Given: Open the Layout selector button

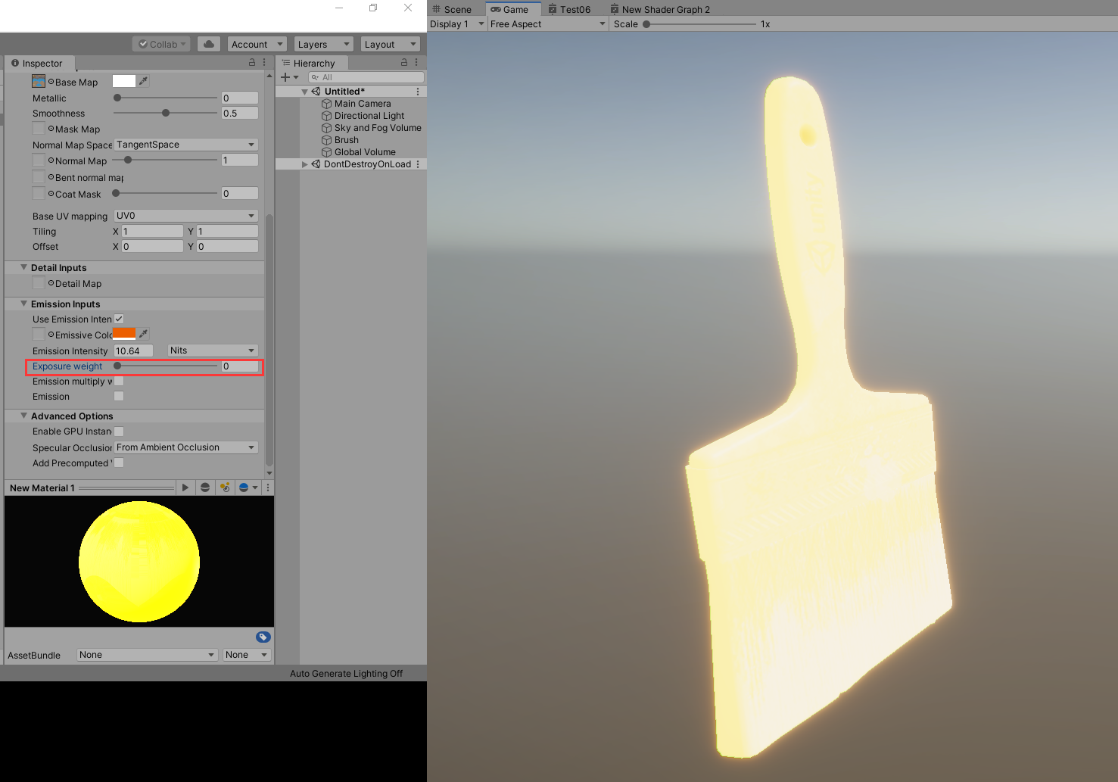Looking at the screenshot, I should click(390, 43).
